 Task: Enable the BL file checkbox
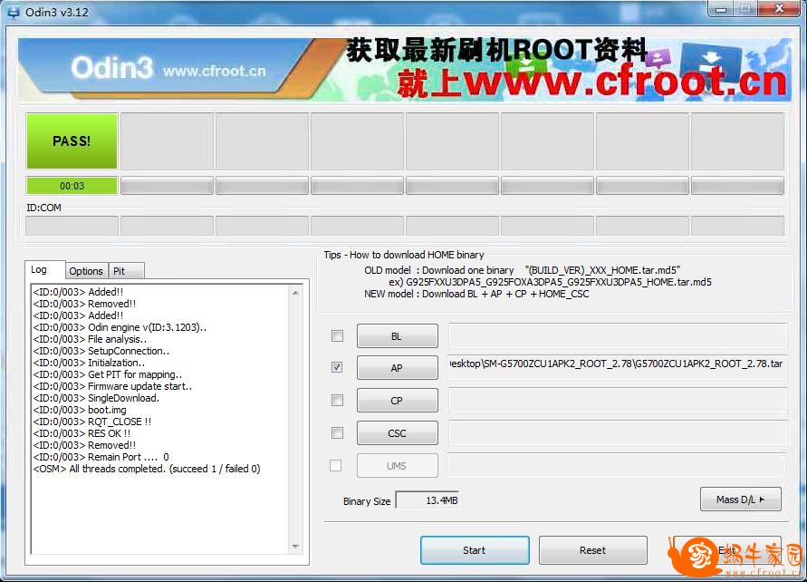click(337, 336)
